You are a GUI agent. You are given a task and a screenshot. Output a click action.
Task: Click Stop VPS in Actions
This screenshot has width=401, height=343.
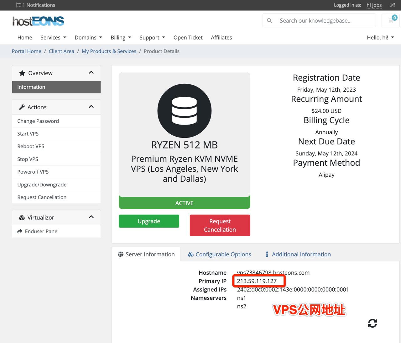click(x=56, y=159)
